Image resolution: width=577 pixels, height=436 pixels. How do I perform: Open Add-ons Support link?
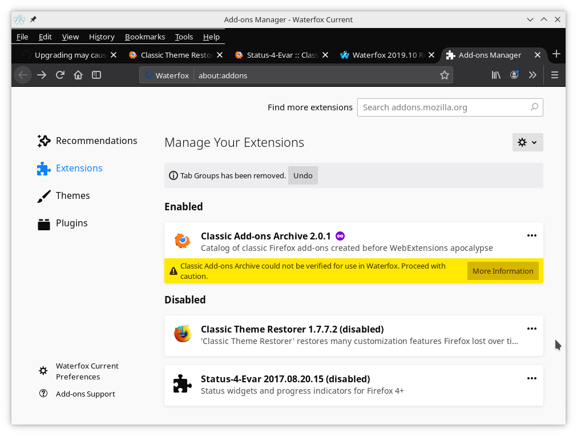(x=77, y=394)
